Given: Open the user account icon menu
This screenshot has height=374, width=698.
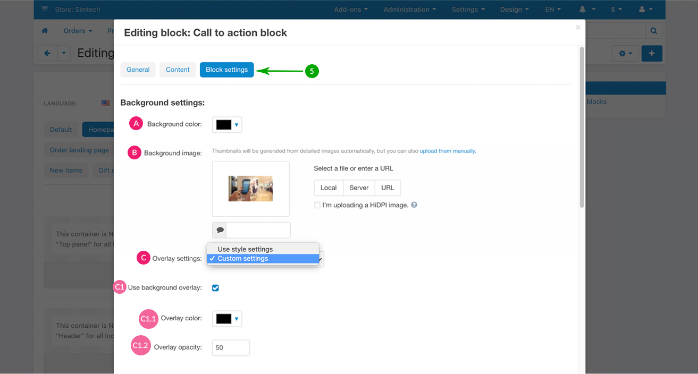Looking at the screenshot, I should click(645, 10).
